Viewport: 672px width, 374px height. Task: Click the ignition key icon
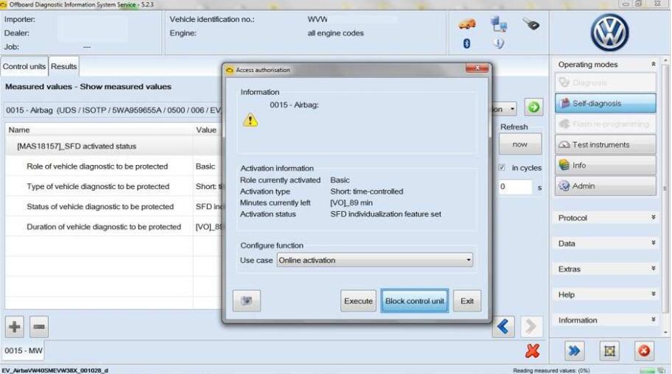(528, 24)
